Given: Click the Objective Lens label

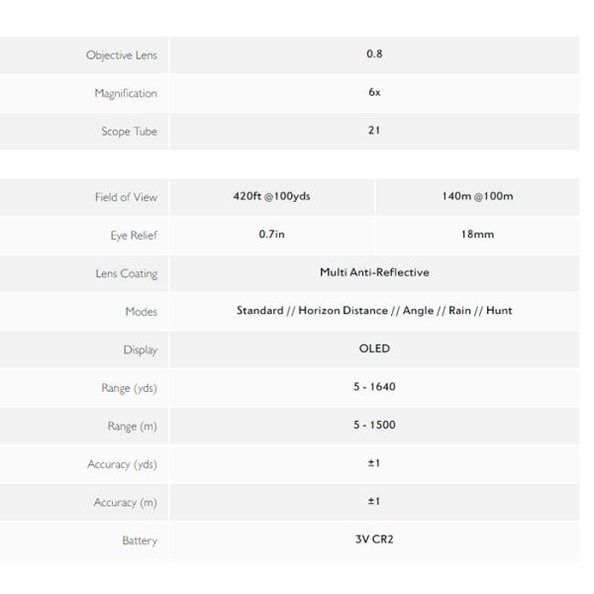Looking at the screenshot, I should point(122,55).
